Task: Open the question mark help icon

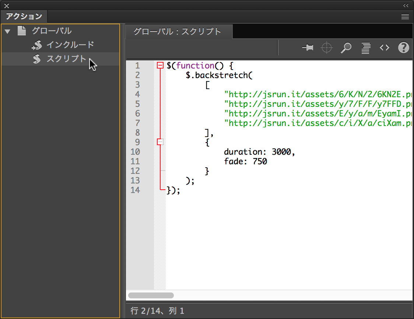Action: pos(403,48)
